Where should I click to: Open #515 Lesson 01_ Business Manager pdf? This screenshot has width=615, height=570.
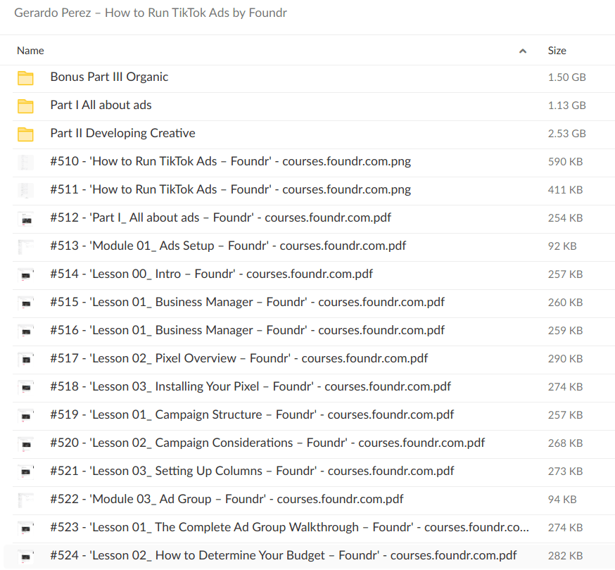pyautogui.click(x=248, y=302)
